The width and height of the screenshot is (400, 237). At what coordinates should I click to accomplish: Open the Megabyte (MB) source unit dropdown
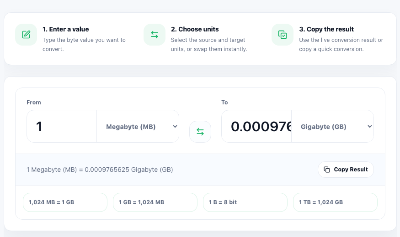click(x=138, y=126)
